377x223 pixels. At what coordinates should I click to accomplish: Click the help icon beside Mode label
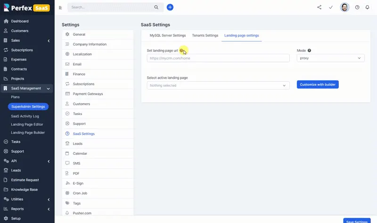coord(310,50)
